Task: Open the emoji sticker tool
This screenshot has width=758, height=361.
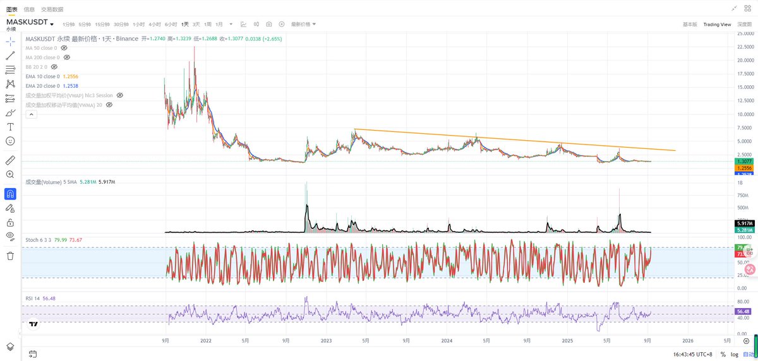Action: click(10, 141)
